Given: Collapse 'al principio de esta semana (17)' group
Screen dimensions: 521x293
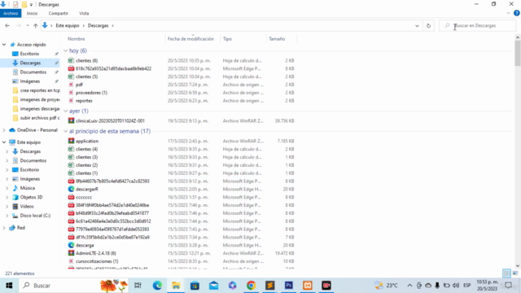Looking at the screenshot, I should 65,131.
